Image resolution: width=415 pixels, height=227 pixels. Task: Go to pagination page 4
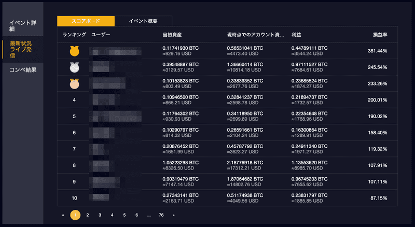tap(112, 215)
